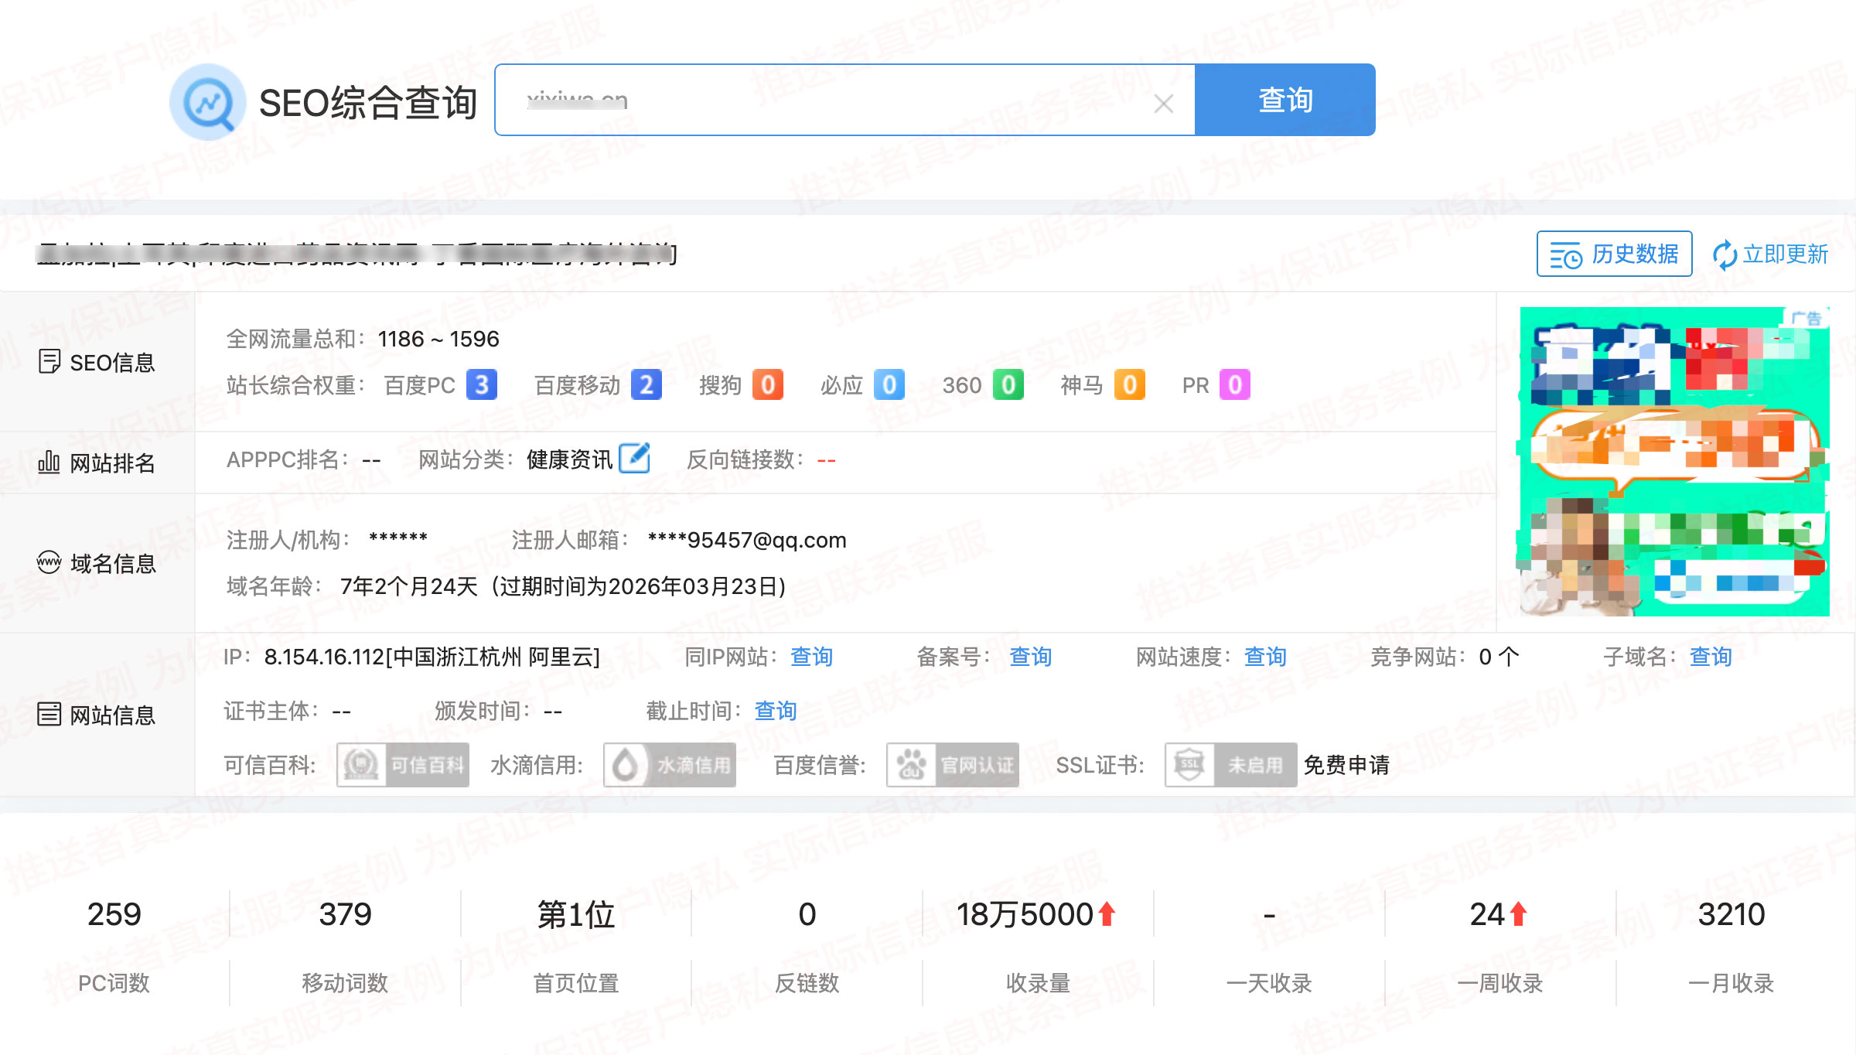1856x1055 pixels.
Task: Open the SEO信息 sidebar section
Action: click(97, 362)
